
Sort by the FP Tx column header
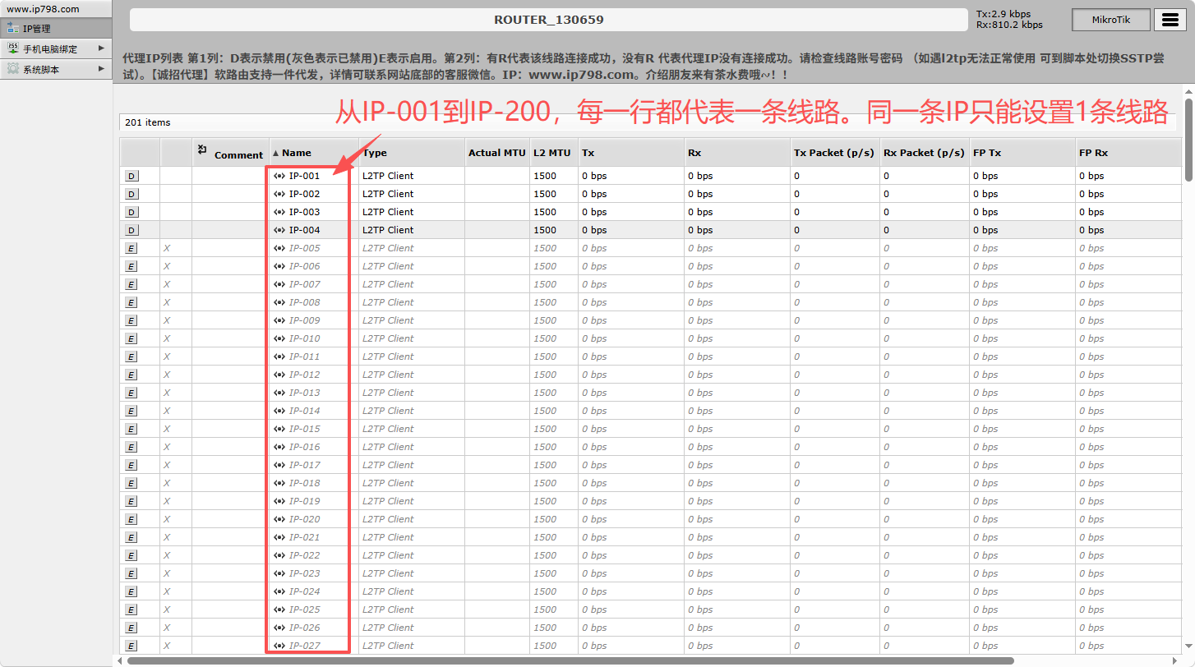pyautogui.click(x=1022, y=153)
